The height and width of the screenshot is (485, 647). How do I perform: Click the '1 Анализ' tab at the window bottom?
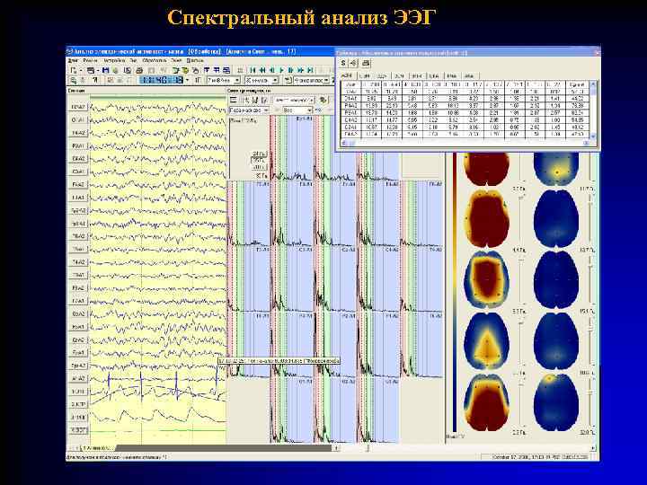96,448
